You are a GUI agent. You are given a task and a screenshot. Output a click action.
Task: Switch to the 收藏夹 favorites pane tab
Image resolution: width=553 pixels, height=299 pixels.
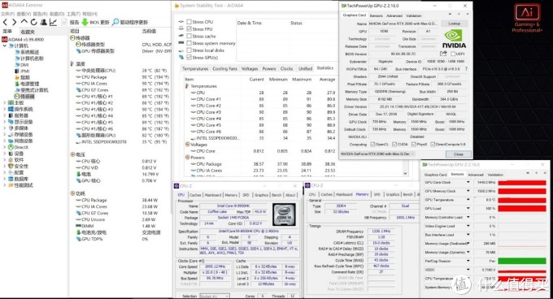[x=28, y=32]
